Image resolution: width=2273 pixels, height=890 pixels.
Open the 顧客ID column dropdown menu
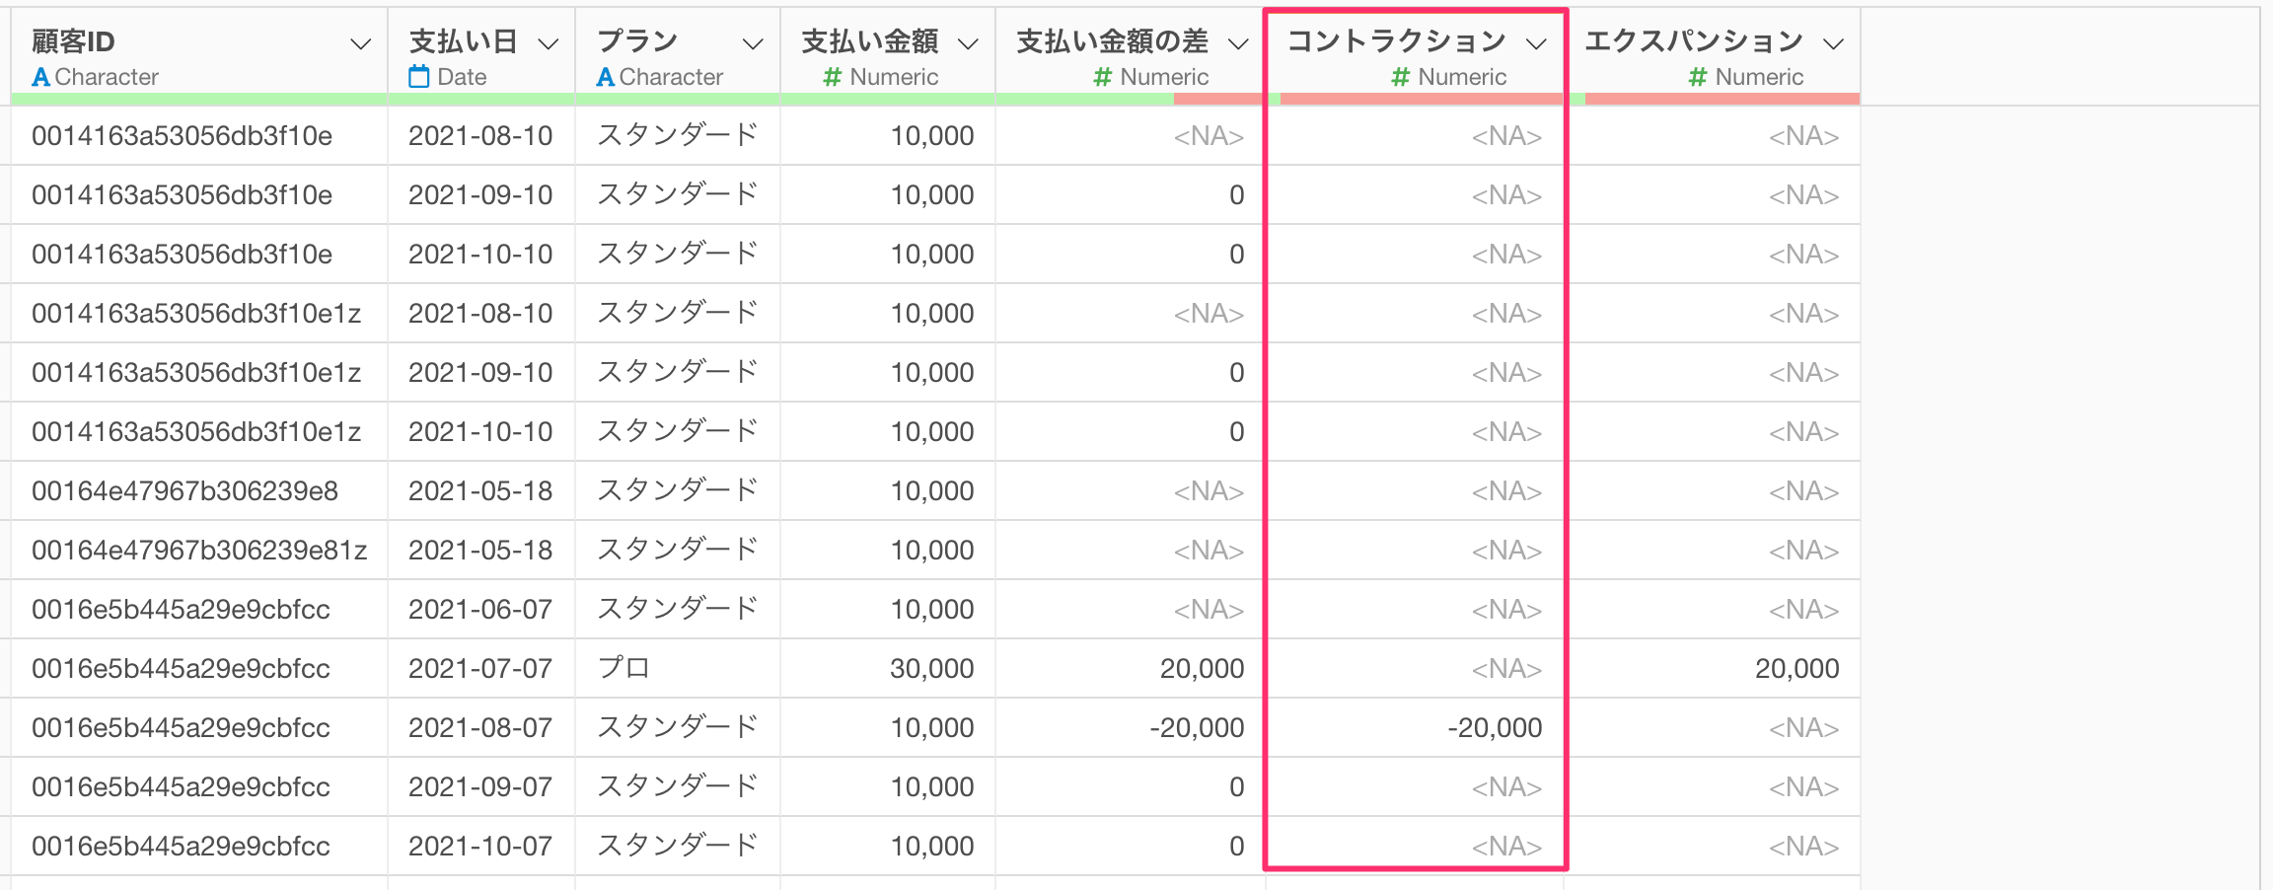tap(361, 43)
